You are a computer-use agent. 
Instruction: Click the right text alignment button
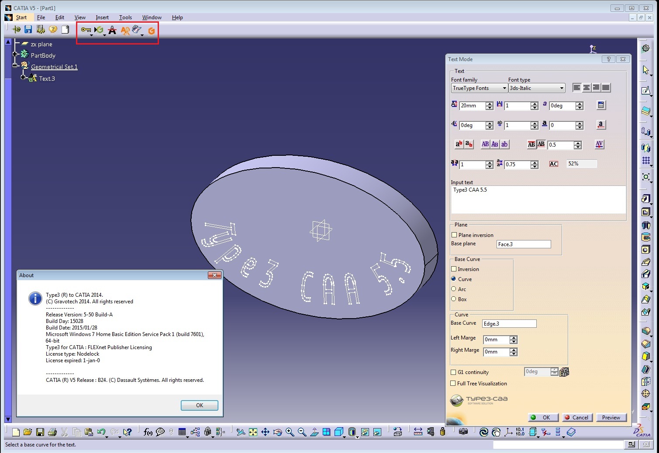click(x=596, y=88)
